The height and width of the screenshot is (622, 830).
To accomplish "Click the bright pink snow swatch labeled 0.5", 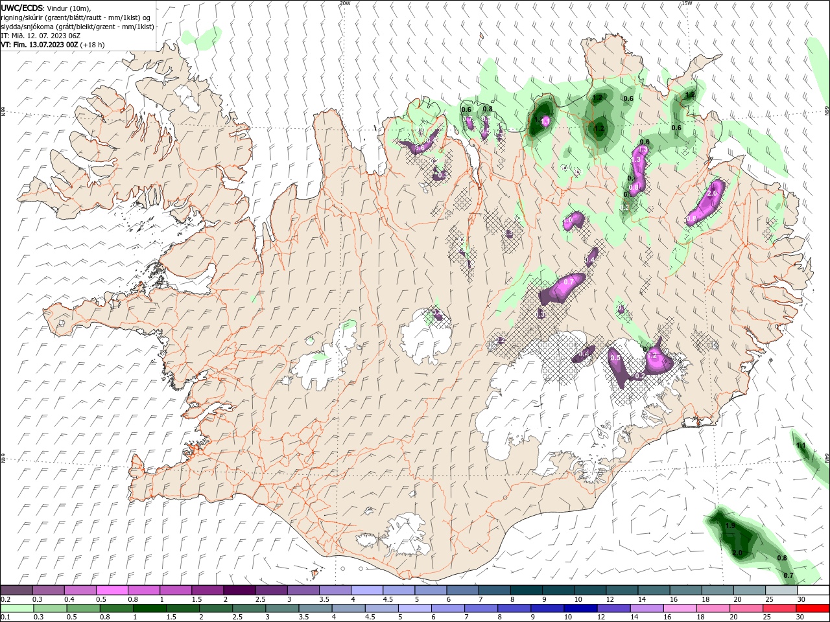I will pyautogui.click(x=112, y=590).
